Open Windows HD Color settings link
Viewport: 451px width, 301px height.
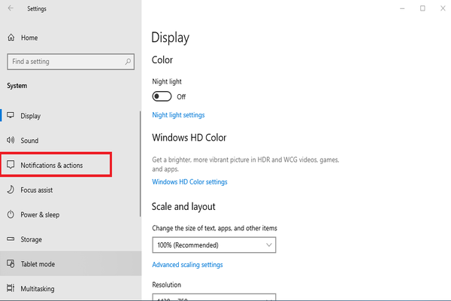coord(189,182)
